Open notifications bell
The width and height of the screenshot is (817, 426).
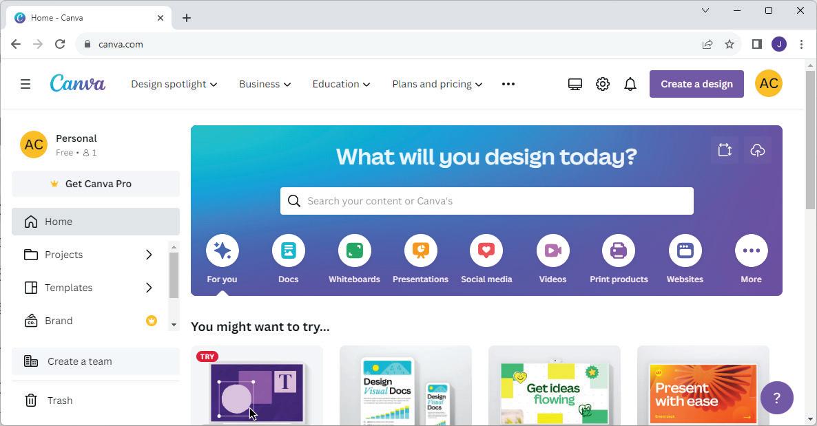click(630, 84)
